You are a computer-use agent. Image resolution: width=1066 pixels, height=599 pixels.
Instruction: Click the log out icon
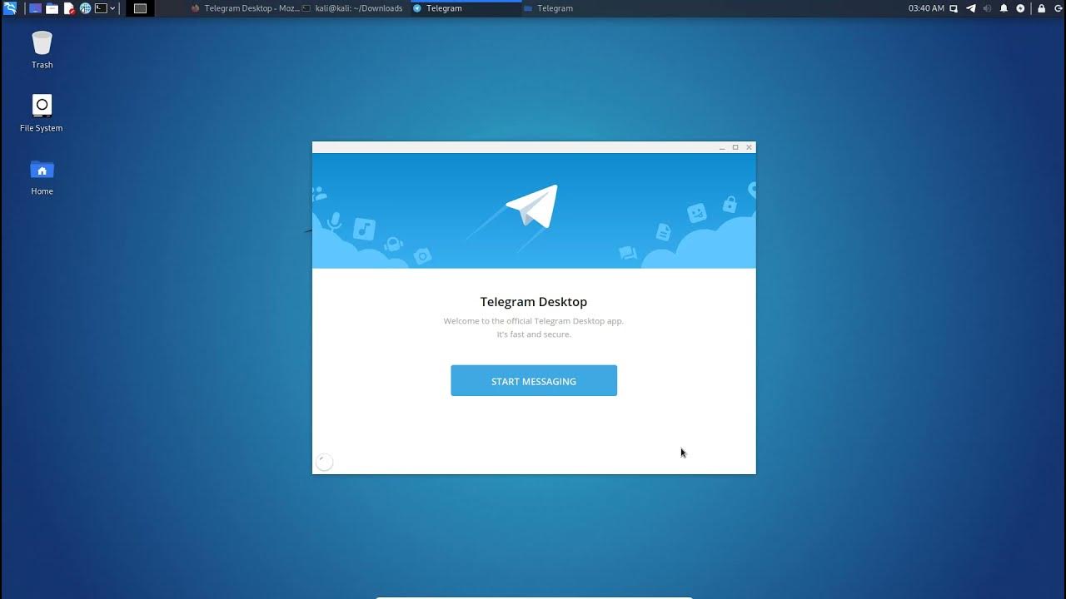click(1058, 8)
